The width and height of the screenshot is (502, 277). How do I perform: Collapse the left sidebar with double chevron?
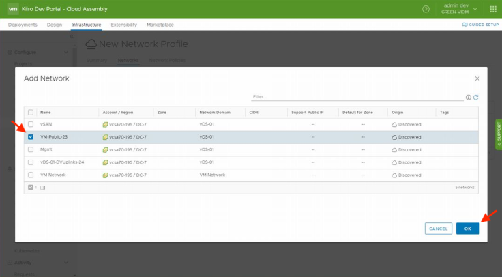pyautogui.click(x=72, y=36)
